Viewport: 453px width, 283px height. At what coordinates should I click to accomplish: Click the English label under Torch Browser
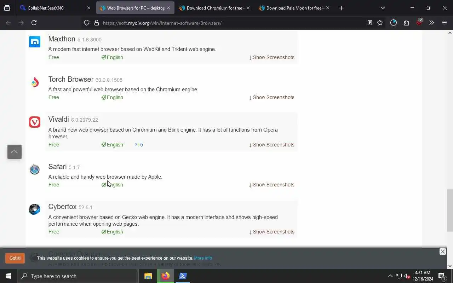tap(112, 97)
